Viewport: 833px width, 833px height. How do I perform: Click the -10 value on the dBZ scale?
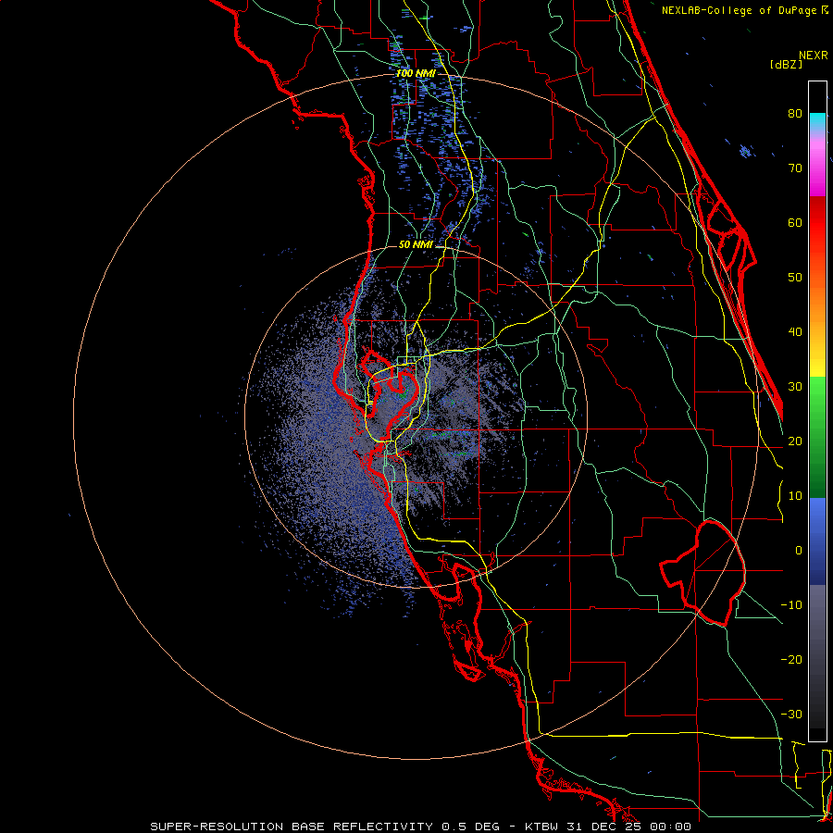click(x=791, y=605)
